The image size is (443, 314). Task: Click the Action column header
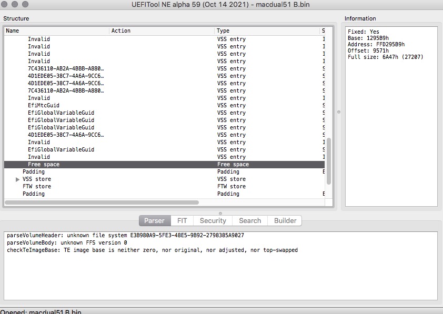point(162,31)
